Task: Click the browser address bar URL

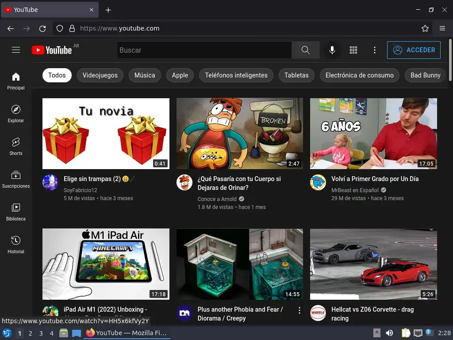Action: 119,28
